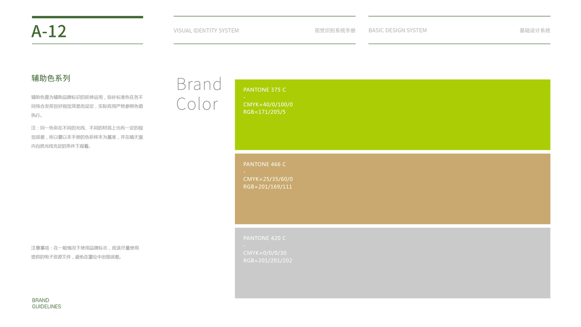Click the RGB=201/201/202 value
The width and height of the screenshot is (581, 327).
point(268,261)
